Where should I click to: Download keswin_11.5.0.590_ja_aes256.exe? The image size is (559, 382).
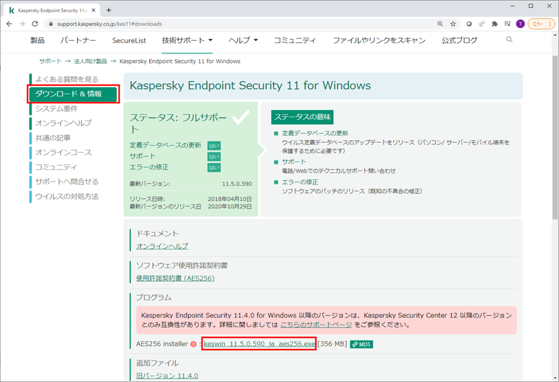pos(259,343)
